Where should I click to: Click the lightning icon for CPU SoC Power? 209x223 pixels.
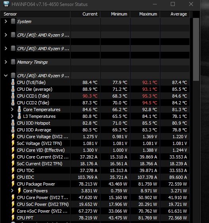point(13,204)
